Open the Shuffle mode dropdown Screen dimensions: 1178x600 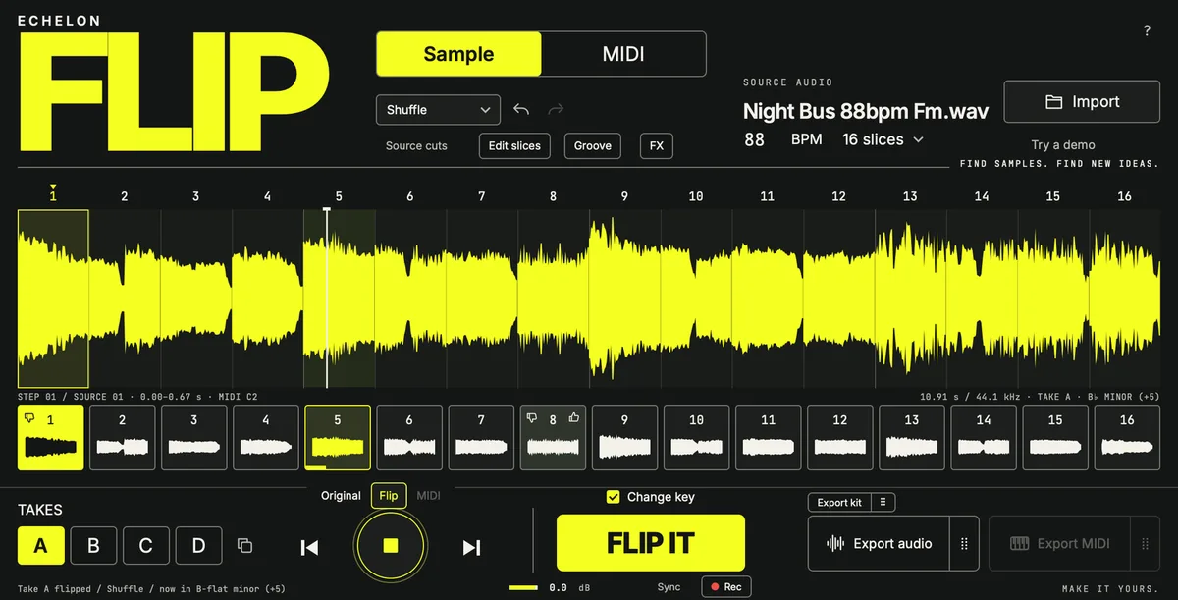coord(438,110)
